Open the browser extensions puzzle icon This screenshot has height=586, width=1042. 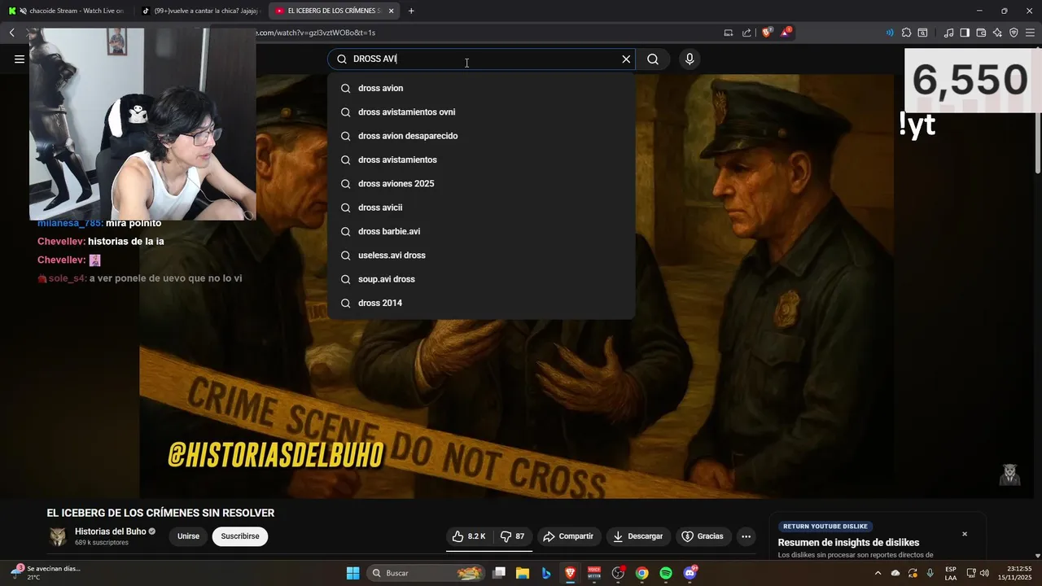(906, 33)
